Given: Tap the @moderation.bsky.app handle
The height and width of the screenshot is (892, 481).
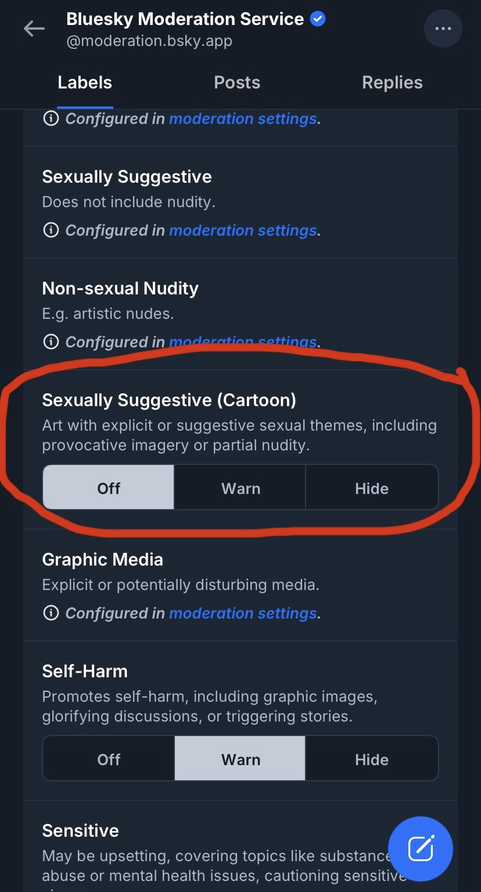Looking at the screenshot, I should pyautogui.click(x=149, y=42).
